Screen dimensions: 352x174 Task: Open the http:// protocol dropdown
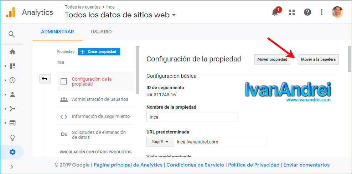click(160, 142)
